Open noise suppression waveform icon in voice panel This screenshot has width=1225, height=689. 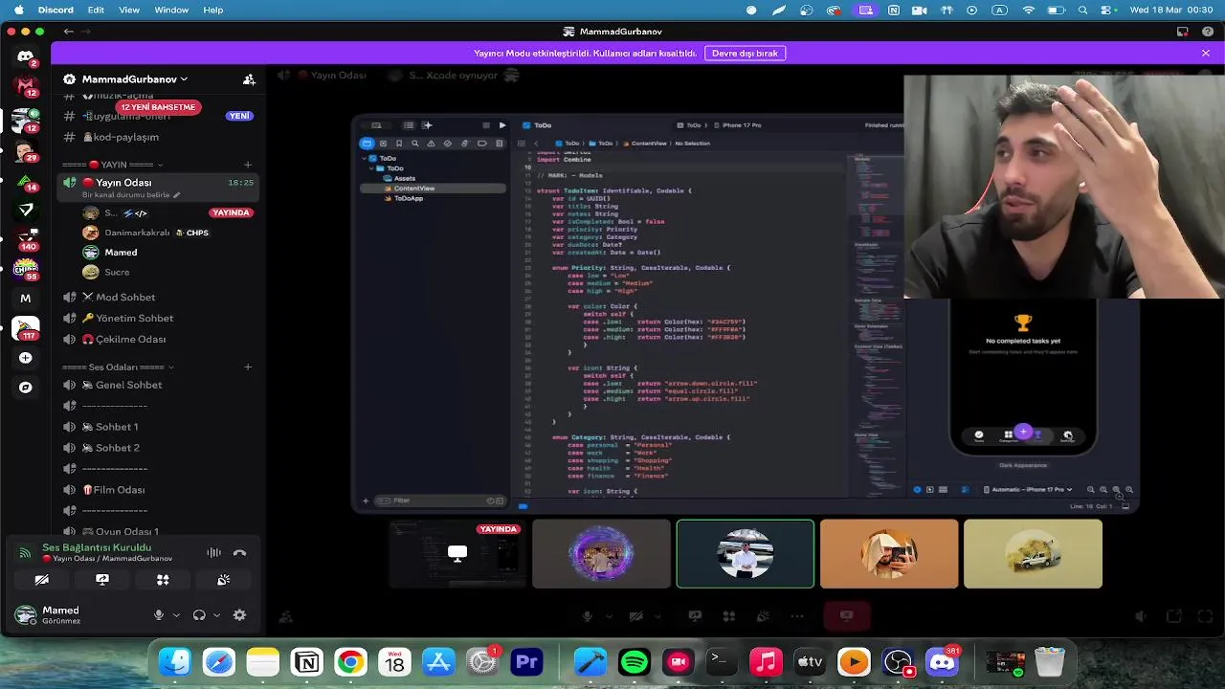pos(213,552)
